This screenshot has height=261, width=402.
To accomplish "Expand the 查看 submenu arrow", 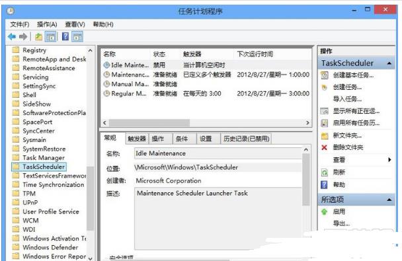I will [389, 160].
